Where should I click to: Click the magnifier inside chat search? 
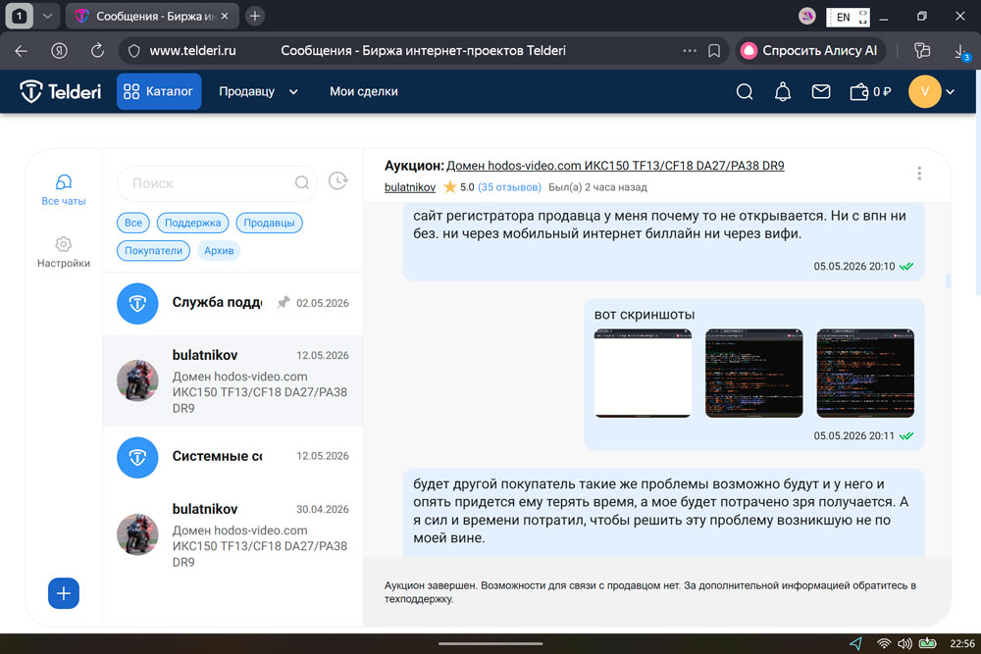click(301, 182)
